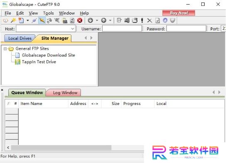Image resolution: width=227 pixels, height=163 pixels.
Task: Collapse the General FTP Sites folder
Action: (5, 49)
